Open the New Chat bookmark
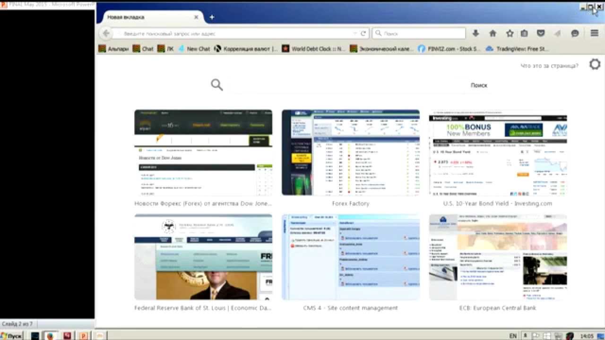This screenshot has width=605, height=340. (194, 49)
